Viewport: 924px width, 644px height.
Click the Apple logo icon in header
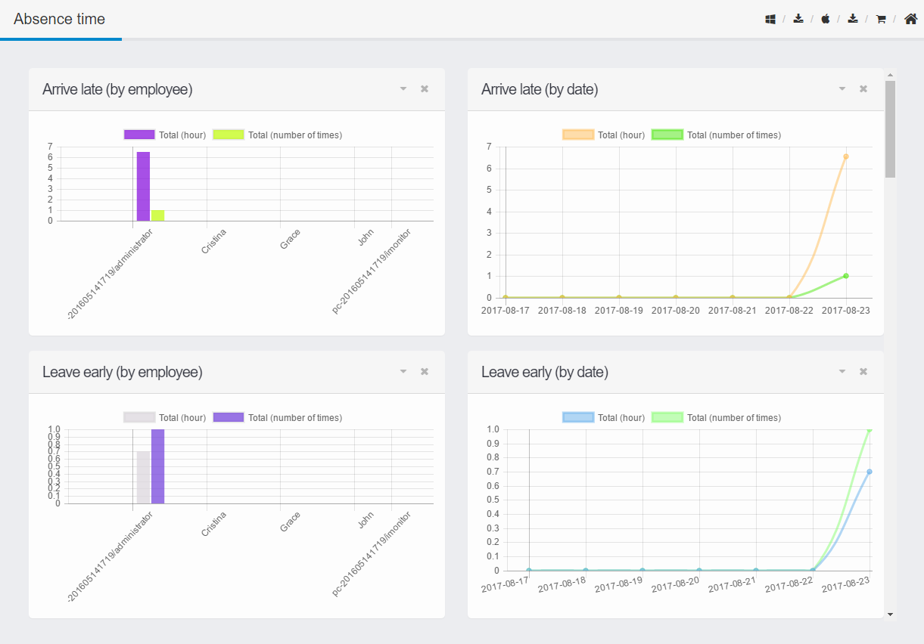tap(826, 20)
